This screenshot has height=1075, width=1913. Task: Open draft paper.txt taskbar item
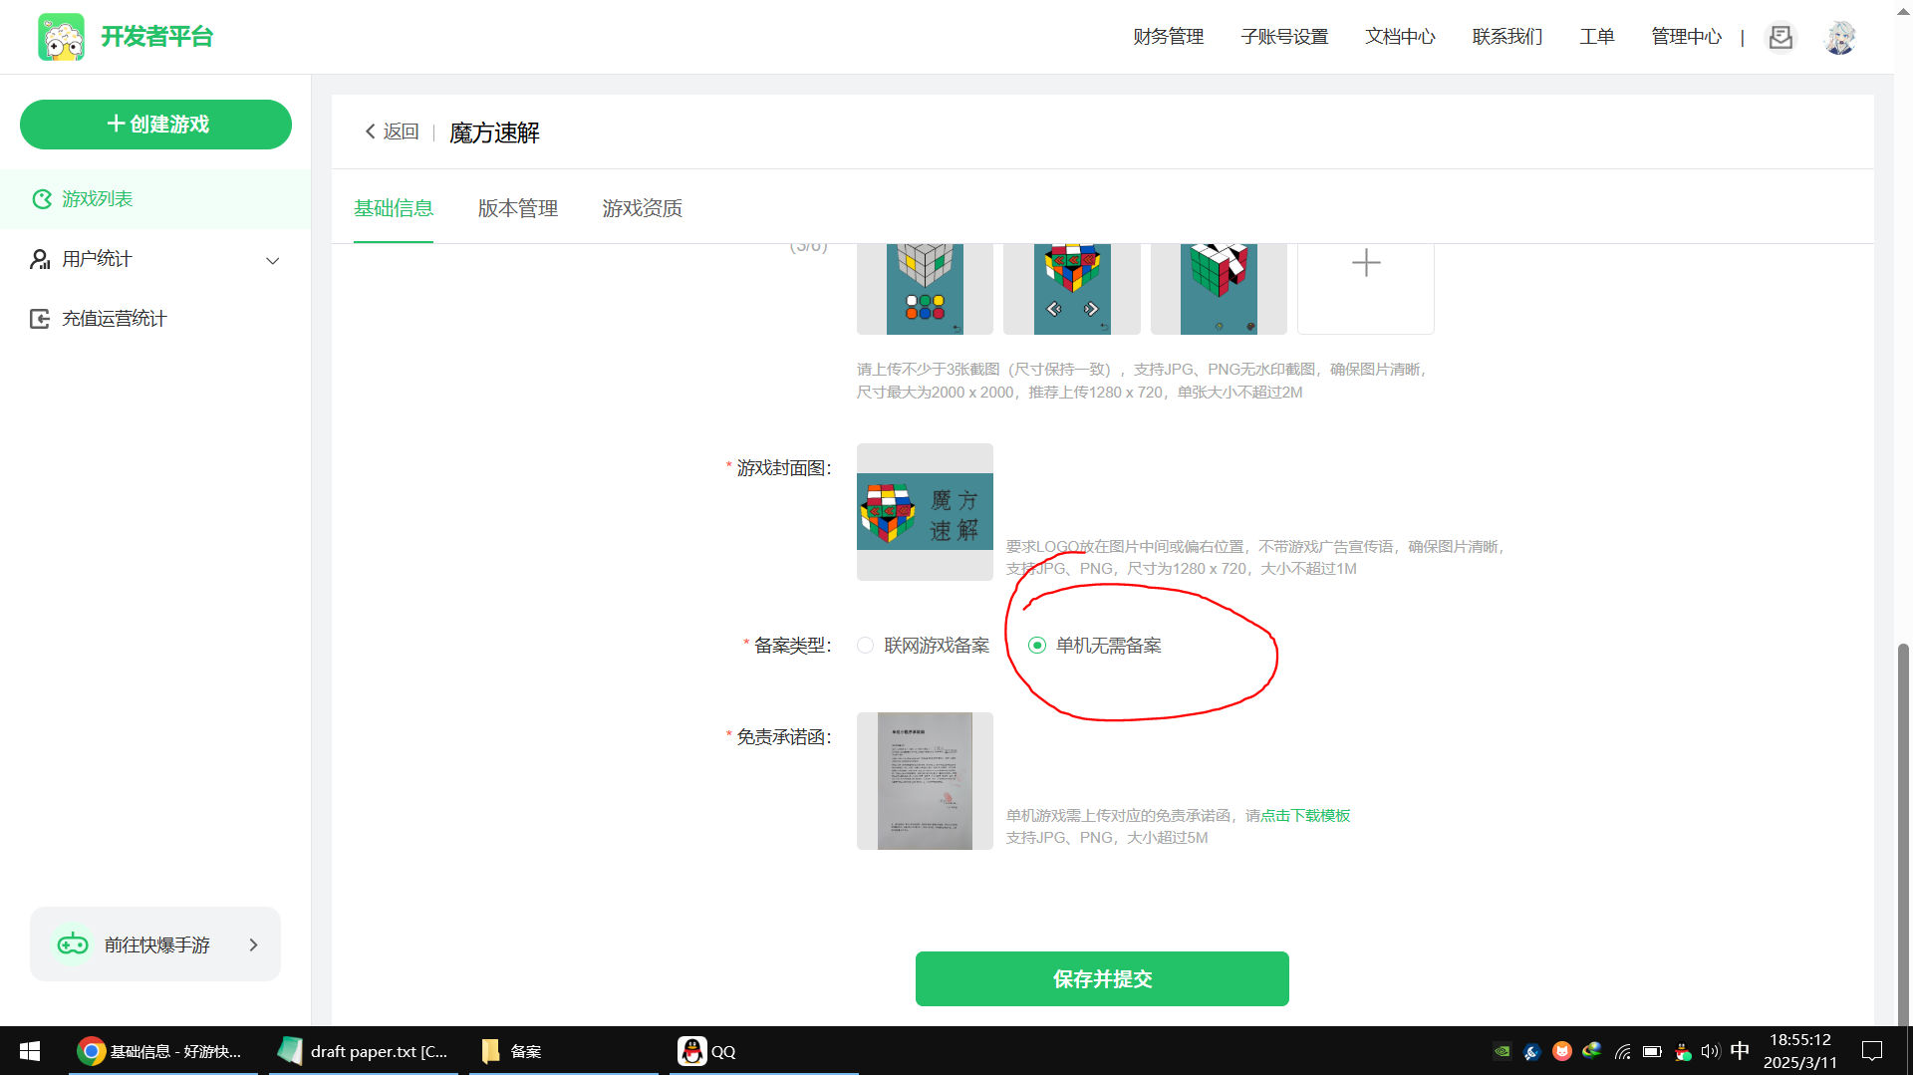[364, 1051]
